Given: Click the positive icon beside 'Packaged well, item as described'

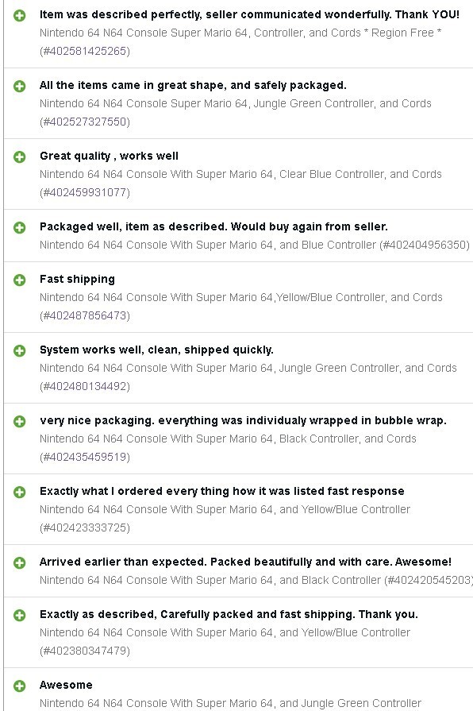Looking at the screenshot, I should [20, 227].
